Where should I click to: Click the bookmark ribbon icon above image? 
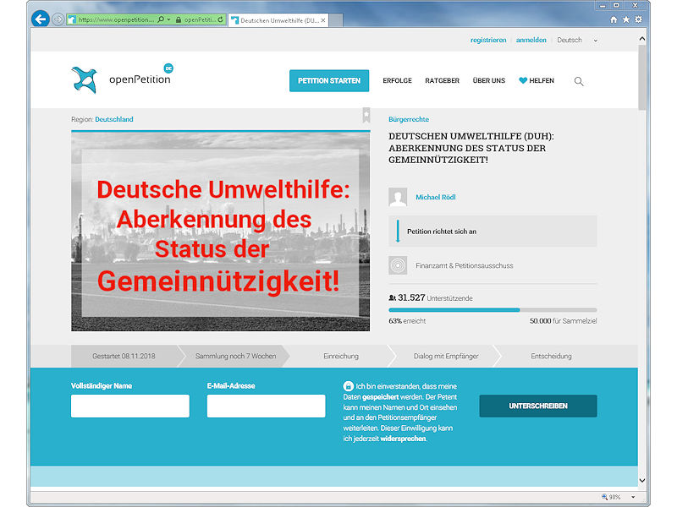[366, 115]
